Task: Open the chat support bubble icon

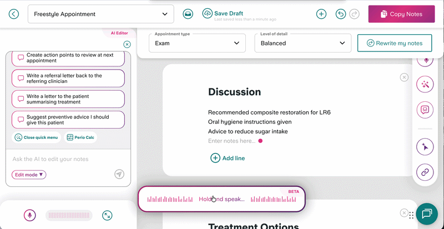Action: click(427, 214)
